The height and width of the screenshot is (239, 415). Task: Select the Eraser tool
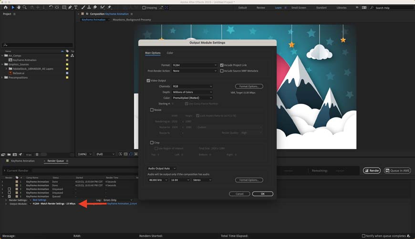coord(95,8)
